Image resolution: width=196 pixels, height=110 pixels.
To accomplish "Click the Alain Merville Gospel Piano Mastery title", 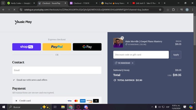I will [x=144, y=42].
